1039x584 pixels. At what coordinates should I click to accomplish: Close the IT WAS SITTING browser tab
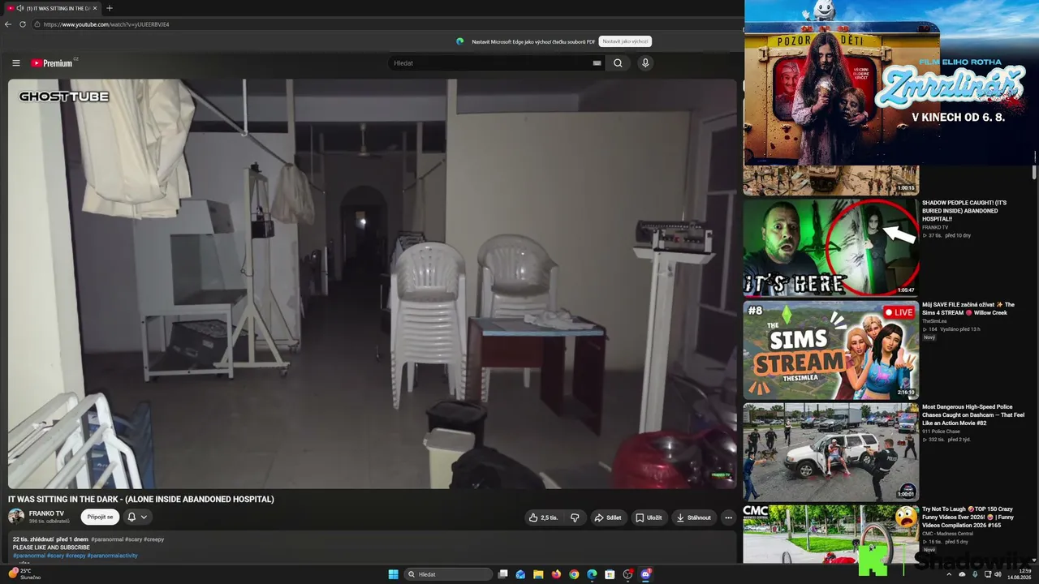pos(95,8)
